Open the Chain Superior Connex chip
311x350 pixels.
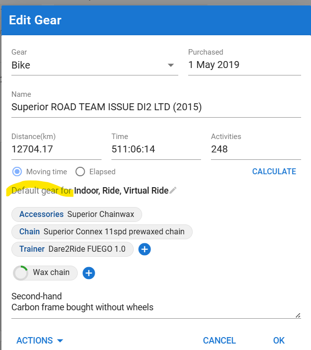pyautogui.click(x=102, y=232)
